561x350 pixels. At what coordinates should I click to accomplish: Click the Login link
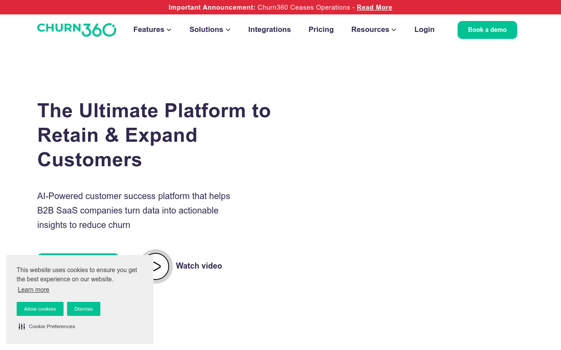coord(424,30)
